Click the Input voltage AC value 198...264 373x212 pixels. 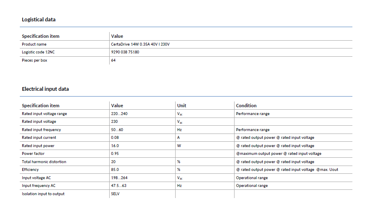tap(119, 178)
